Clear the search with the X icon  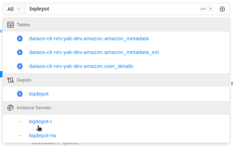[222, 9]
